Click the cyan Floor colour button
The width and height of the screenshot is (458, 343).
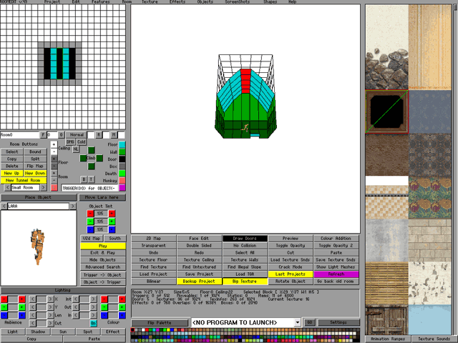122,145
